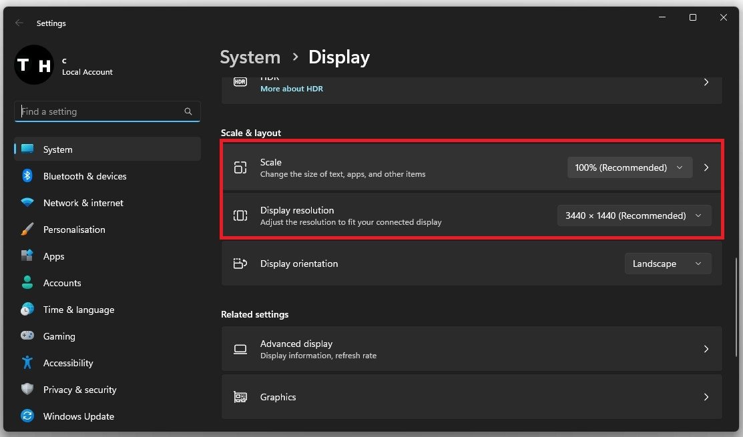Select Apps in the sidebar
The width and height of the screenshot is (743, 437).
pyautogui.click(x=53, y=256)
